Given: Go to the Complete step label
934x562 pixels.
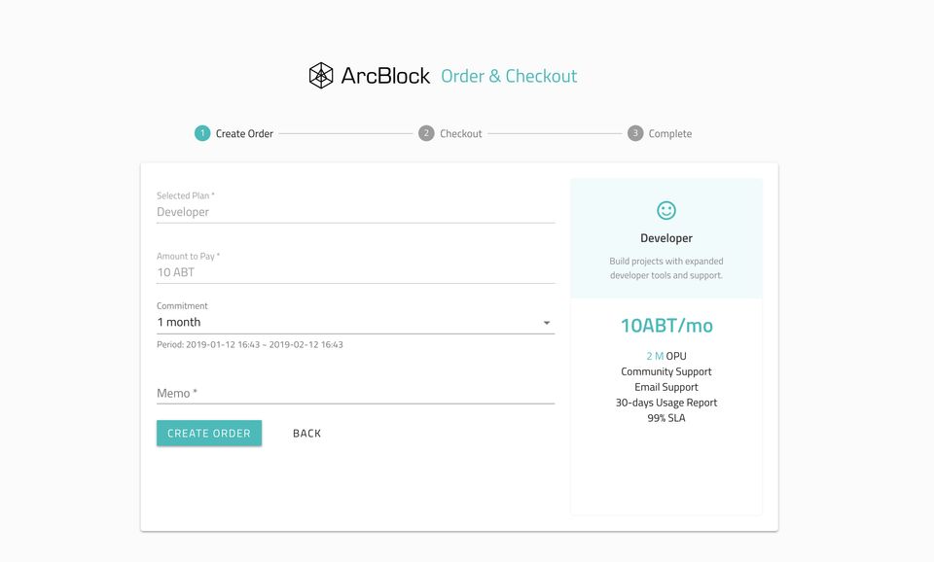Looking at the screenshot, I should click(670, 134).
